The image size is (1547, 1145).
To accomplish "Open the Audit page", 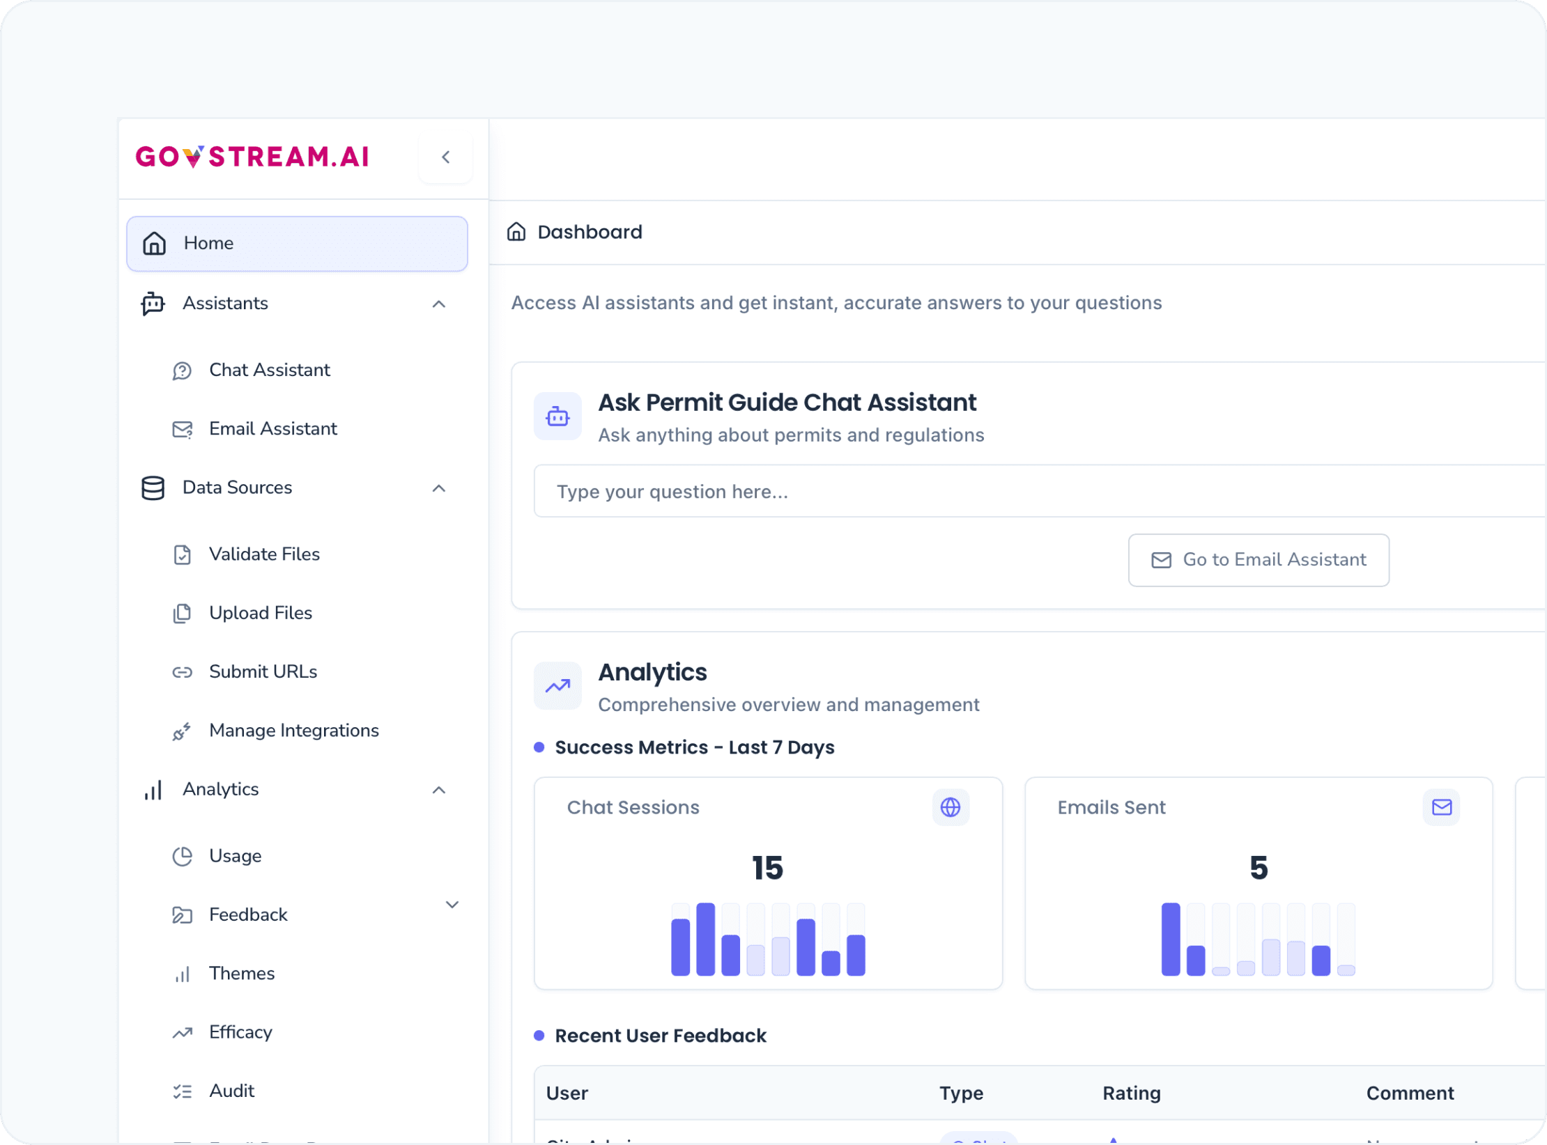I will pos(231,1091).
